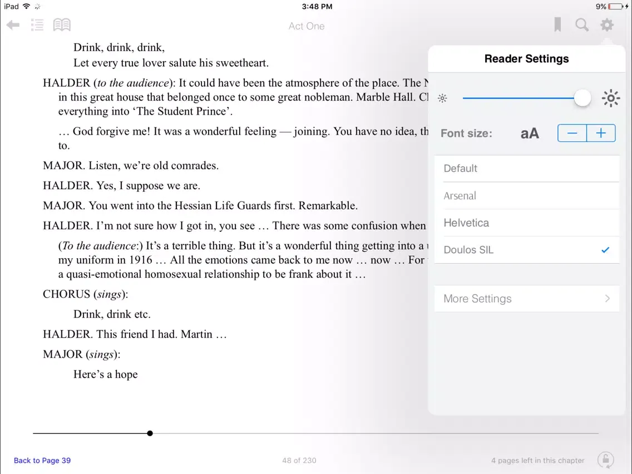Tap the back arrow icon
632x474 pixels.
coord(13,25)
